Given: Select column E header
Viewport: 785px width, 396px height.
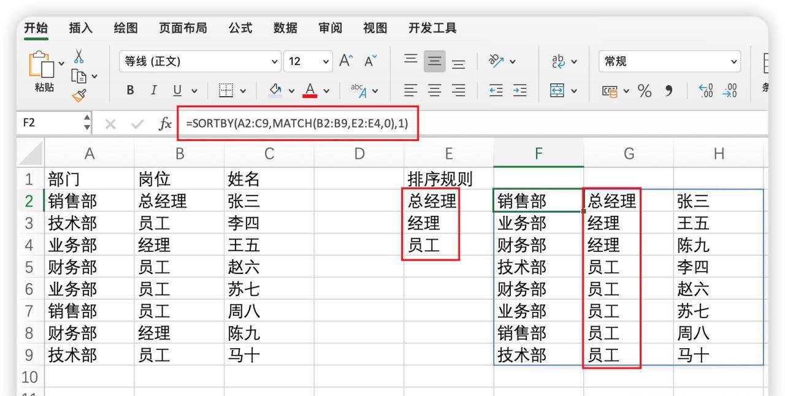Looking at the screenshot, I should click(x=448, y=155).
